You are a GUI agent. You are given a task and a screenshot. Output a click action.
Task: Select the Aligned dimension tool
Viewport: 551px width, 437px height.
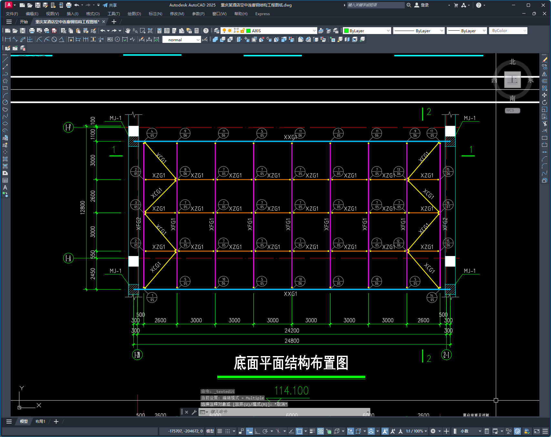tap(15, 39)
